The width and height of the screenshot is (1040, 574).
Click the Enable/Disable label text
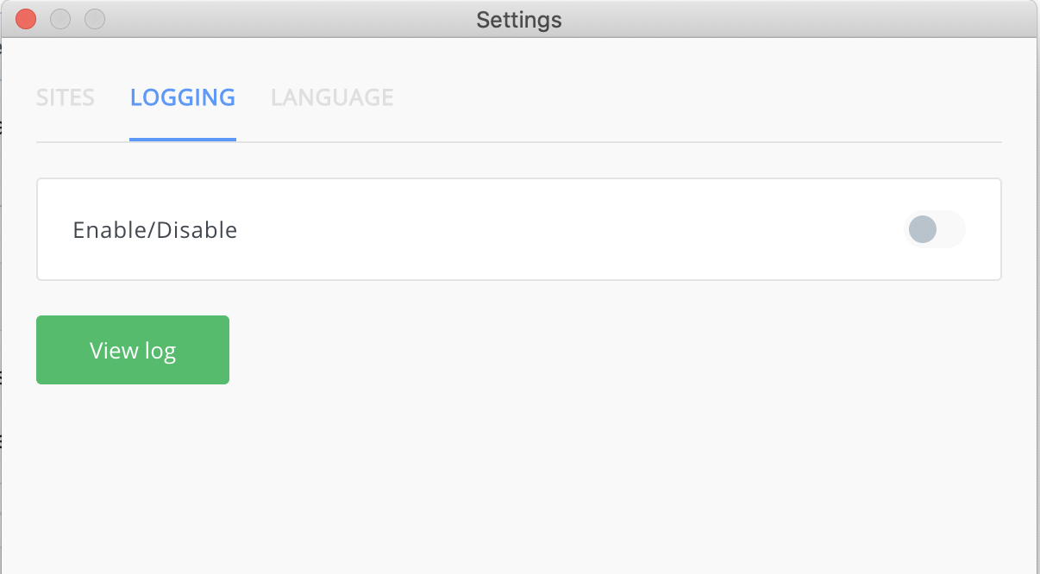pos(154,229)
